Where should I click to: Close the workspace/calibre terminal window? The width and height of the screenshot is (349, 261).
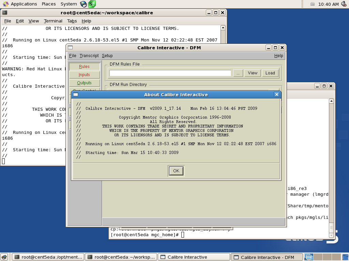click(x=222, y=13)
